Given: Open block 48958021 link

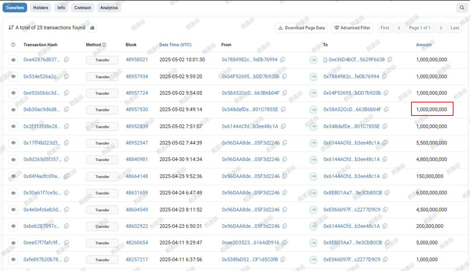Looking at the screenshot, I should [137, 60].
